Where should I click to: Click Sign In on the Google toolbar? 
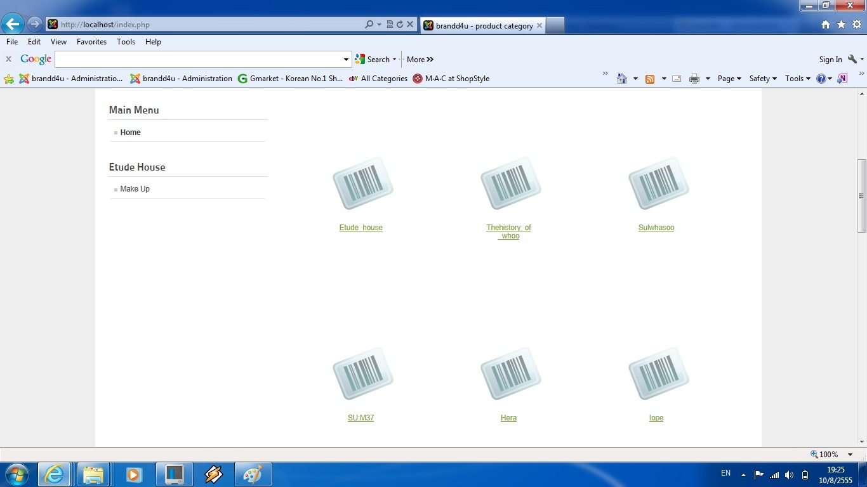tap(830, 60)
